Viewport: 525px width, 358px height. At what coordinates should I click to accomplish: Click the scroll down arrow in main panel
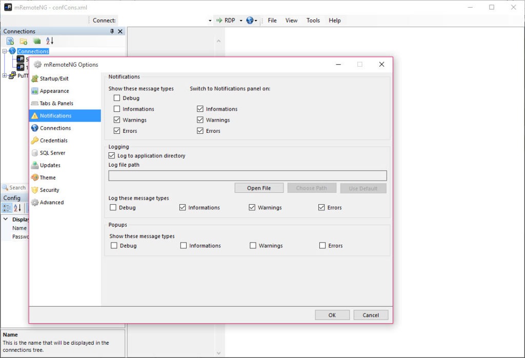pyautogui.click(x=218, y=353)
